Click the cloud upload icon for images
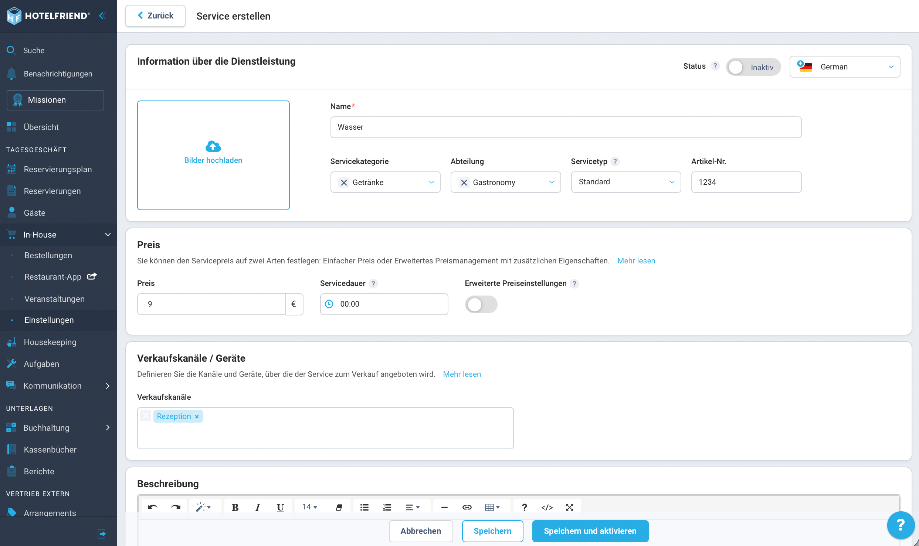This screenshot has height=546, width=919. click(x=213, y=146)
